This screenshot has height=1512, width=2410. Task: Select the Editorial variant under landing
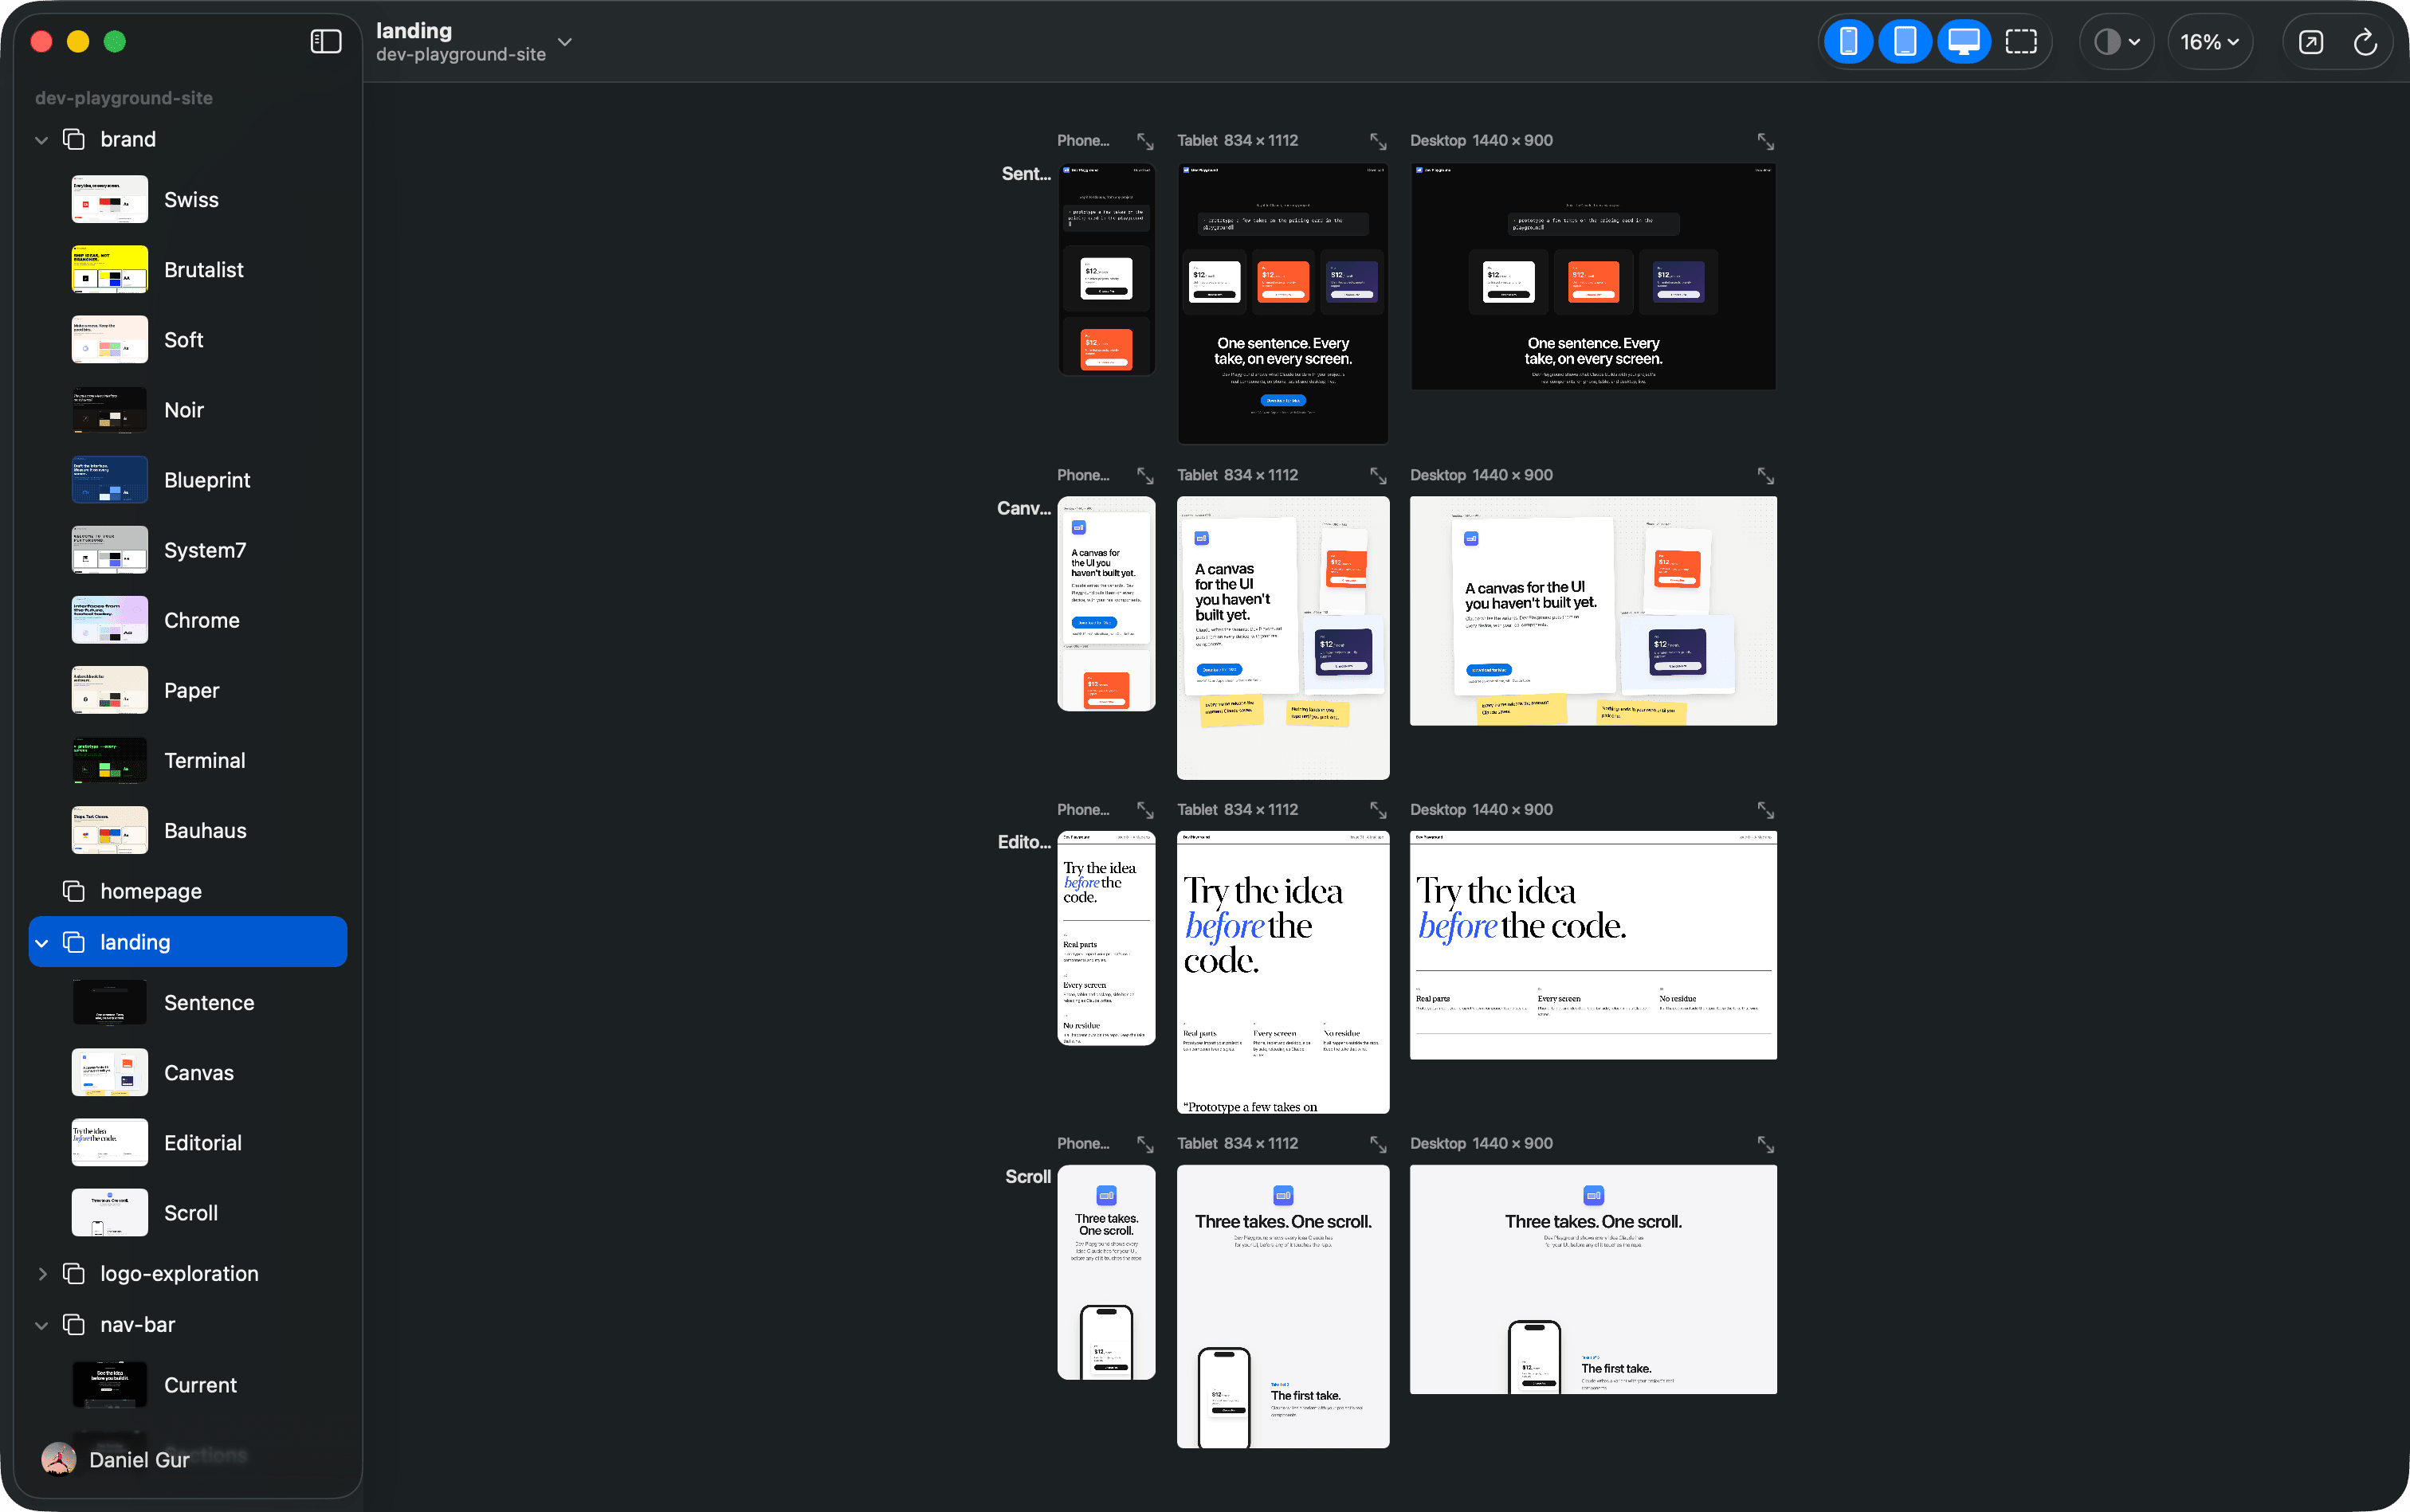[x=188, y=1142]
